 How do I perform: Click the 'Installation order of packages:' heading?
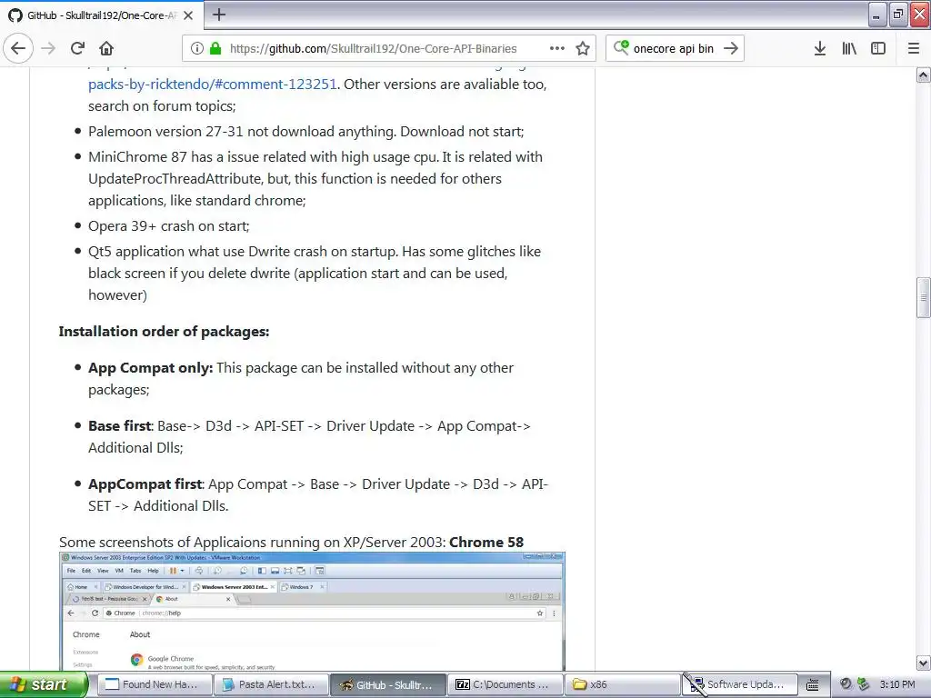coord(164,331)
